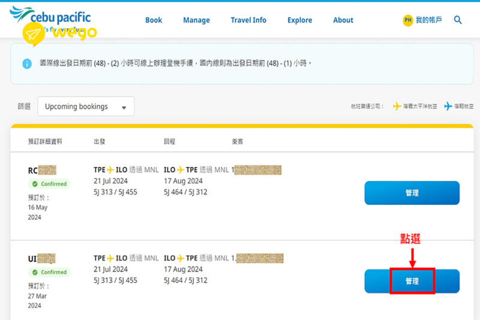
Task: Open the Travel Info menu
Action: pyautogui.click(x=248, y=20)
